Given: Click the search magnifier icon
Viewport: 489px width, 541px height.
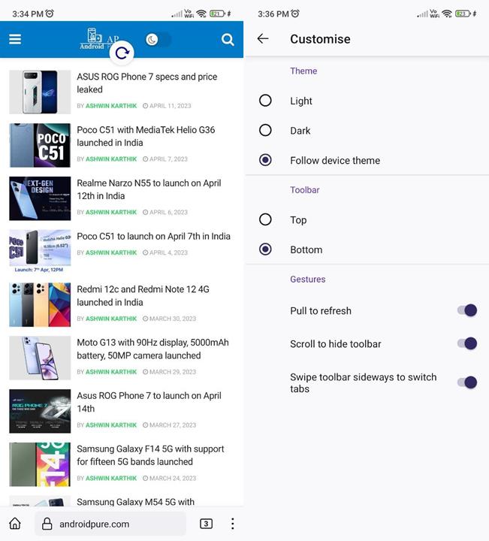Looking at the screenshot, I should point(228,40).
